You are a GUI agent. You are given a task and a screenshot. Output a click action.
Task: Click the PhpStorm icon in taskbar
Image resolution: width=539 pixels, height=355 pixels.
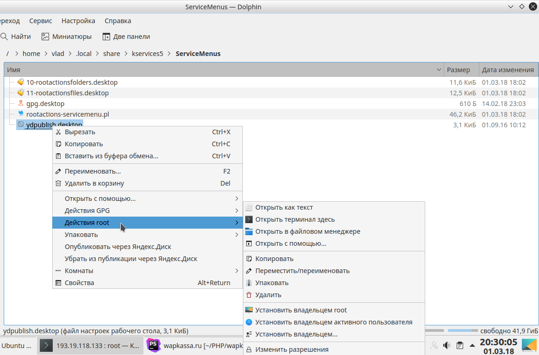point(153,345)
